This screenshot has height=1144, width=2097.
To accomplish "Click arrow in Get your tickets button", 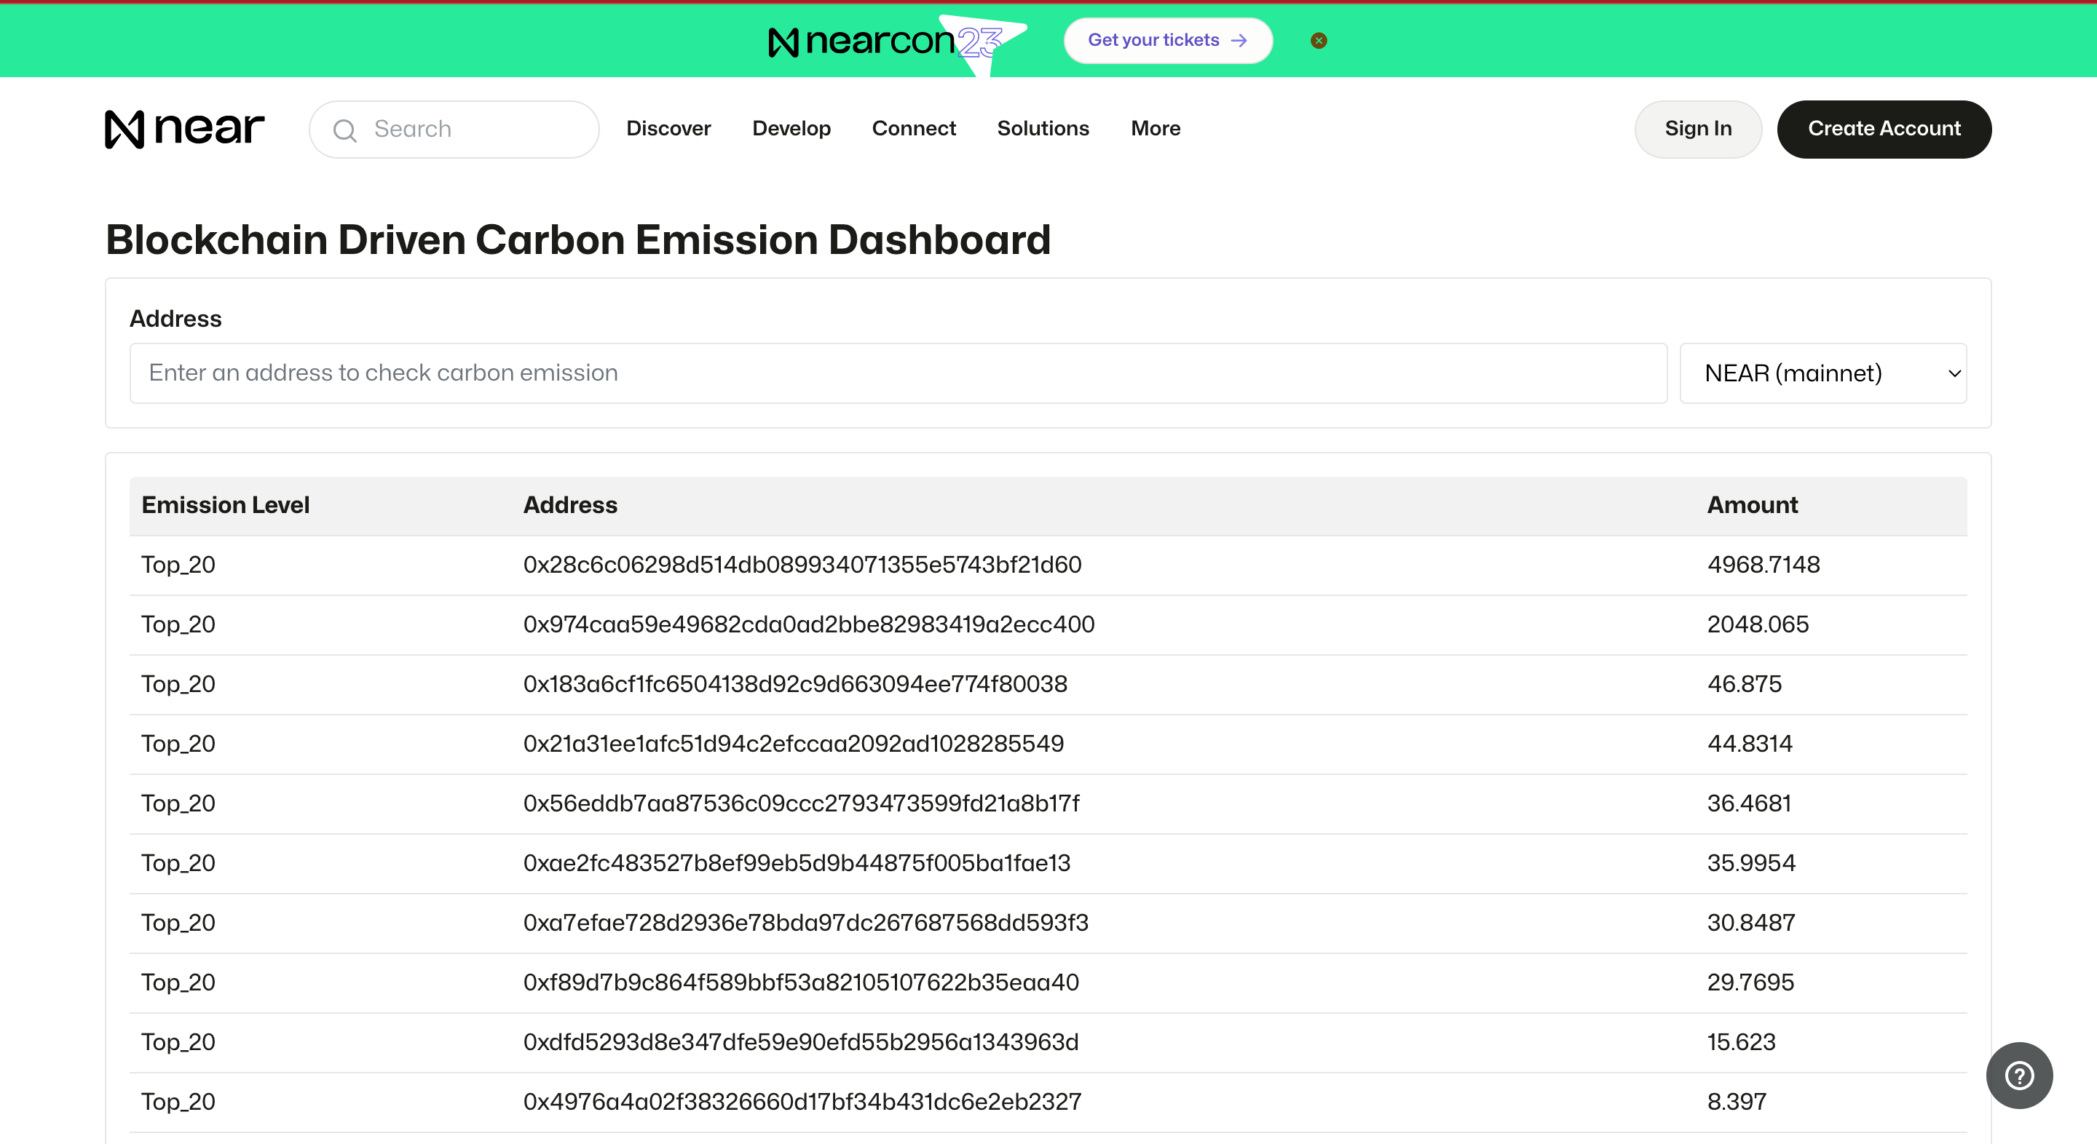I will point(1239,41).
